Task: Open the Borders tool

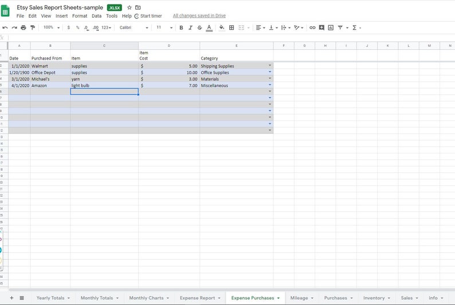Action: coord(232,27)
